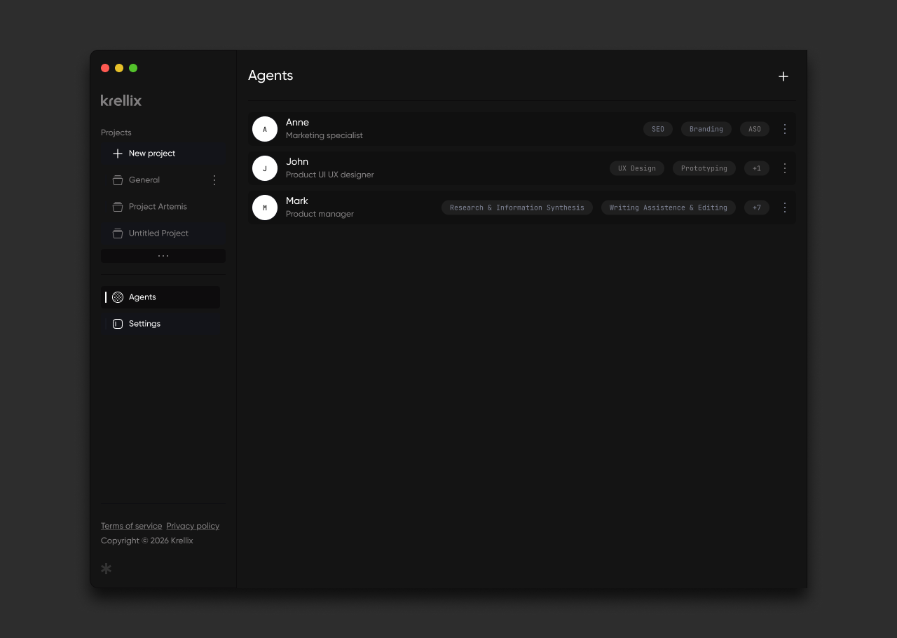This screenshot has width=897, height=638.
Task: Click the Agents sidebar icon
Action: coord(118,297)
